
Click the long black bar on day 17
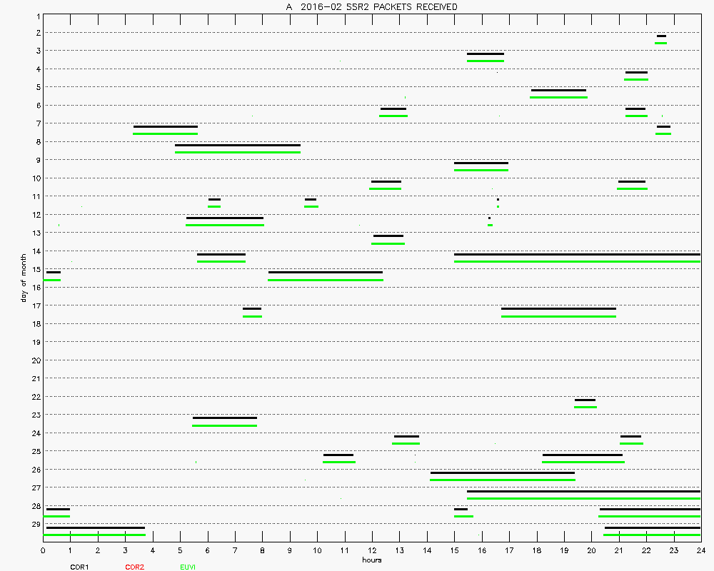[x=558, y=309]
